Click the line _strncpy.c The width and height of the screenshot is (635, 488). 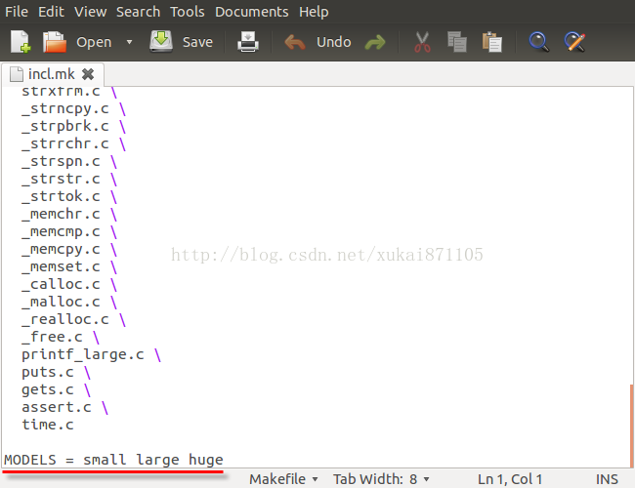(73, 108)
